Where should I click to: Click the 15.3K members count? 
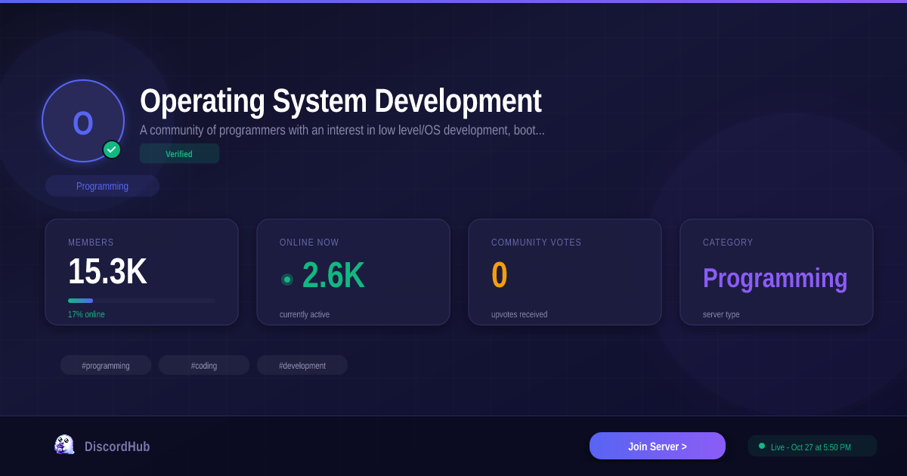(x=107, y=272)
